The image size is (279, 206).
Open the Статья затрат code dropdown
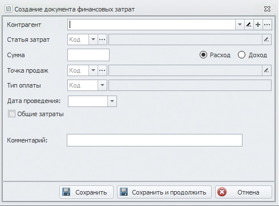(x=93, y=39)
